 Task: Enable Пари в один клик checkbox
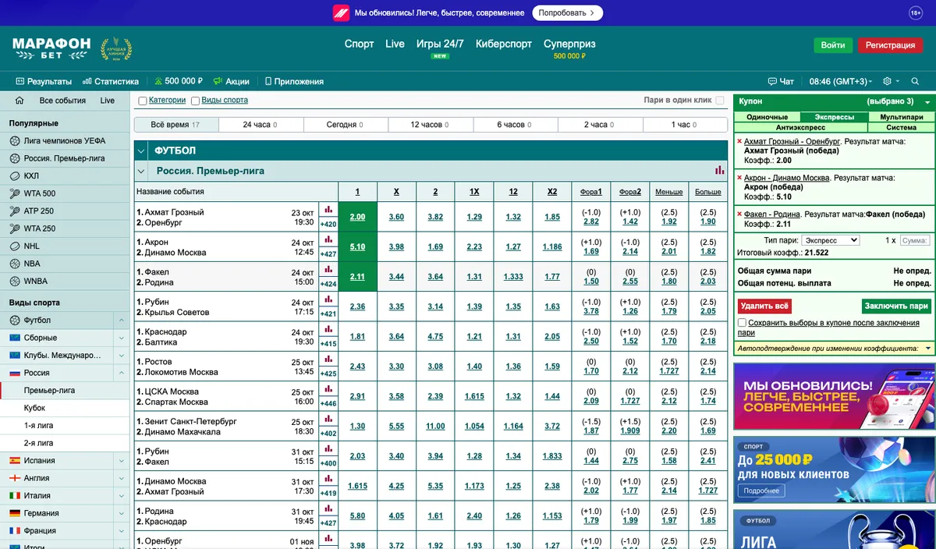(x=720, y=101)
